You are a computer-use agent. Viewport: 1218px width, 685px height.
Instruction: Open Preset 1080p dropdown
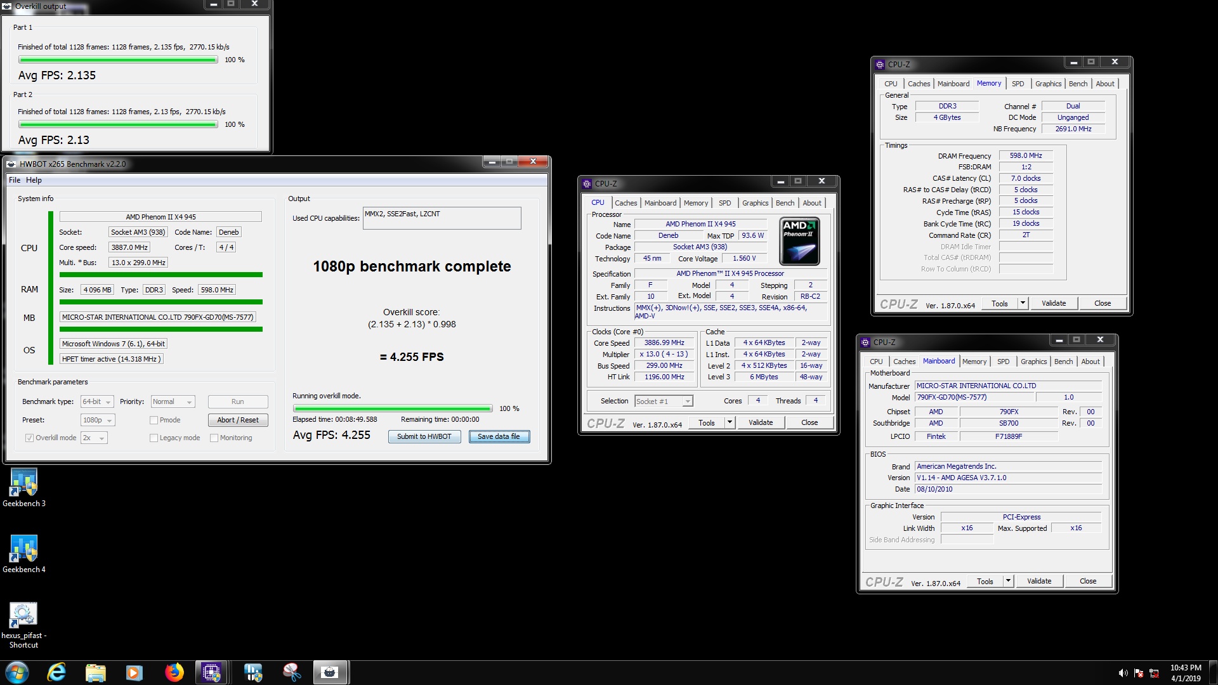tap(98, 420)
